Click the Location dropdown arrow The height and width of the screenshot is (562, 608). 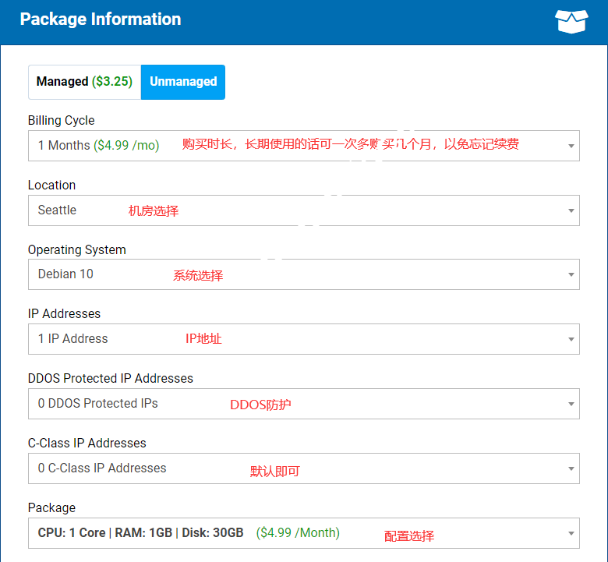click(571, 210)
